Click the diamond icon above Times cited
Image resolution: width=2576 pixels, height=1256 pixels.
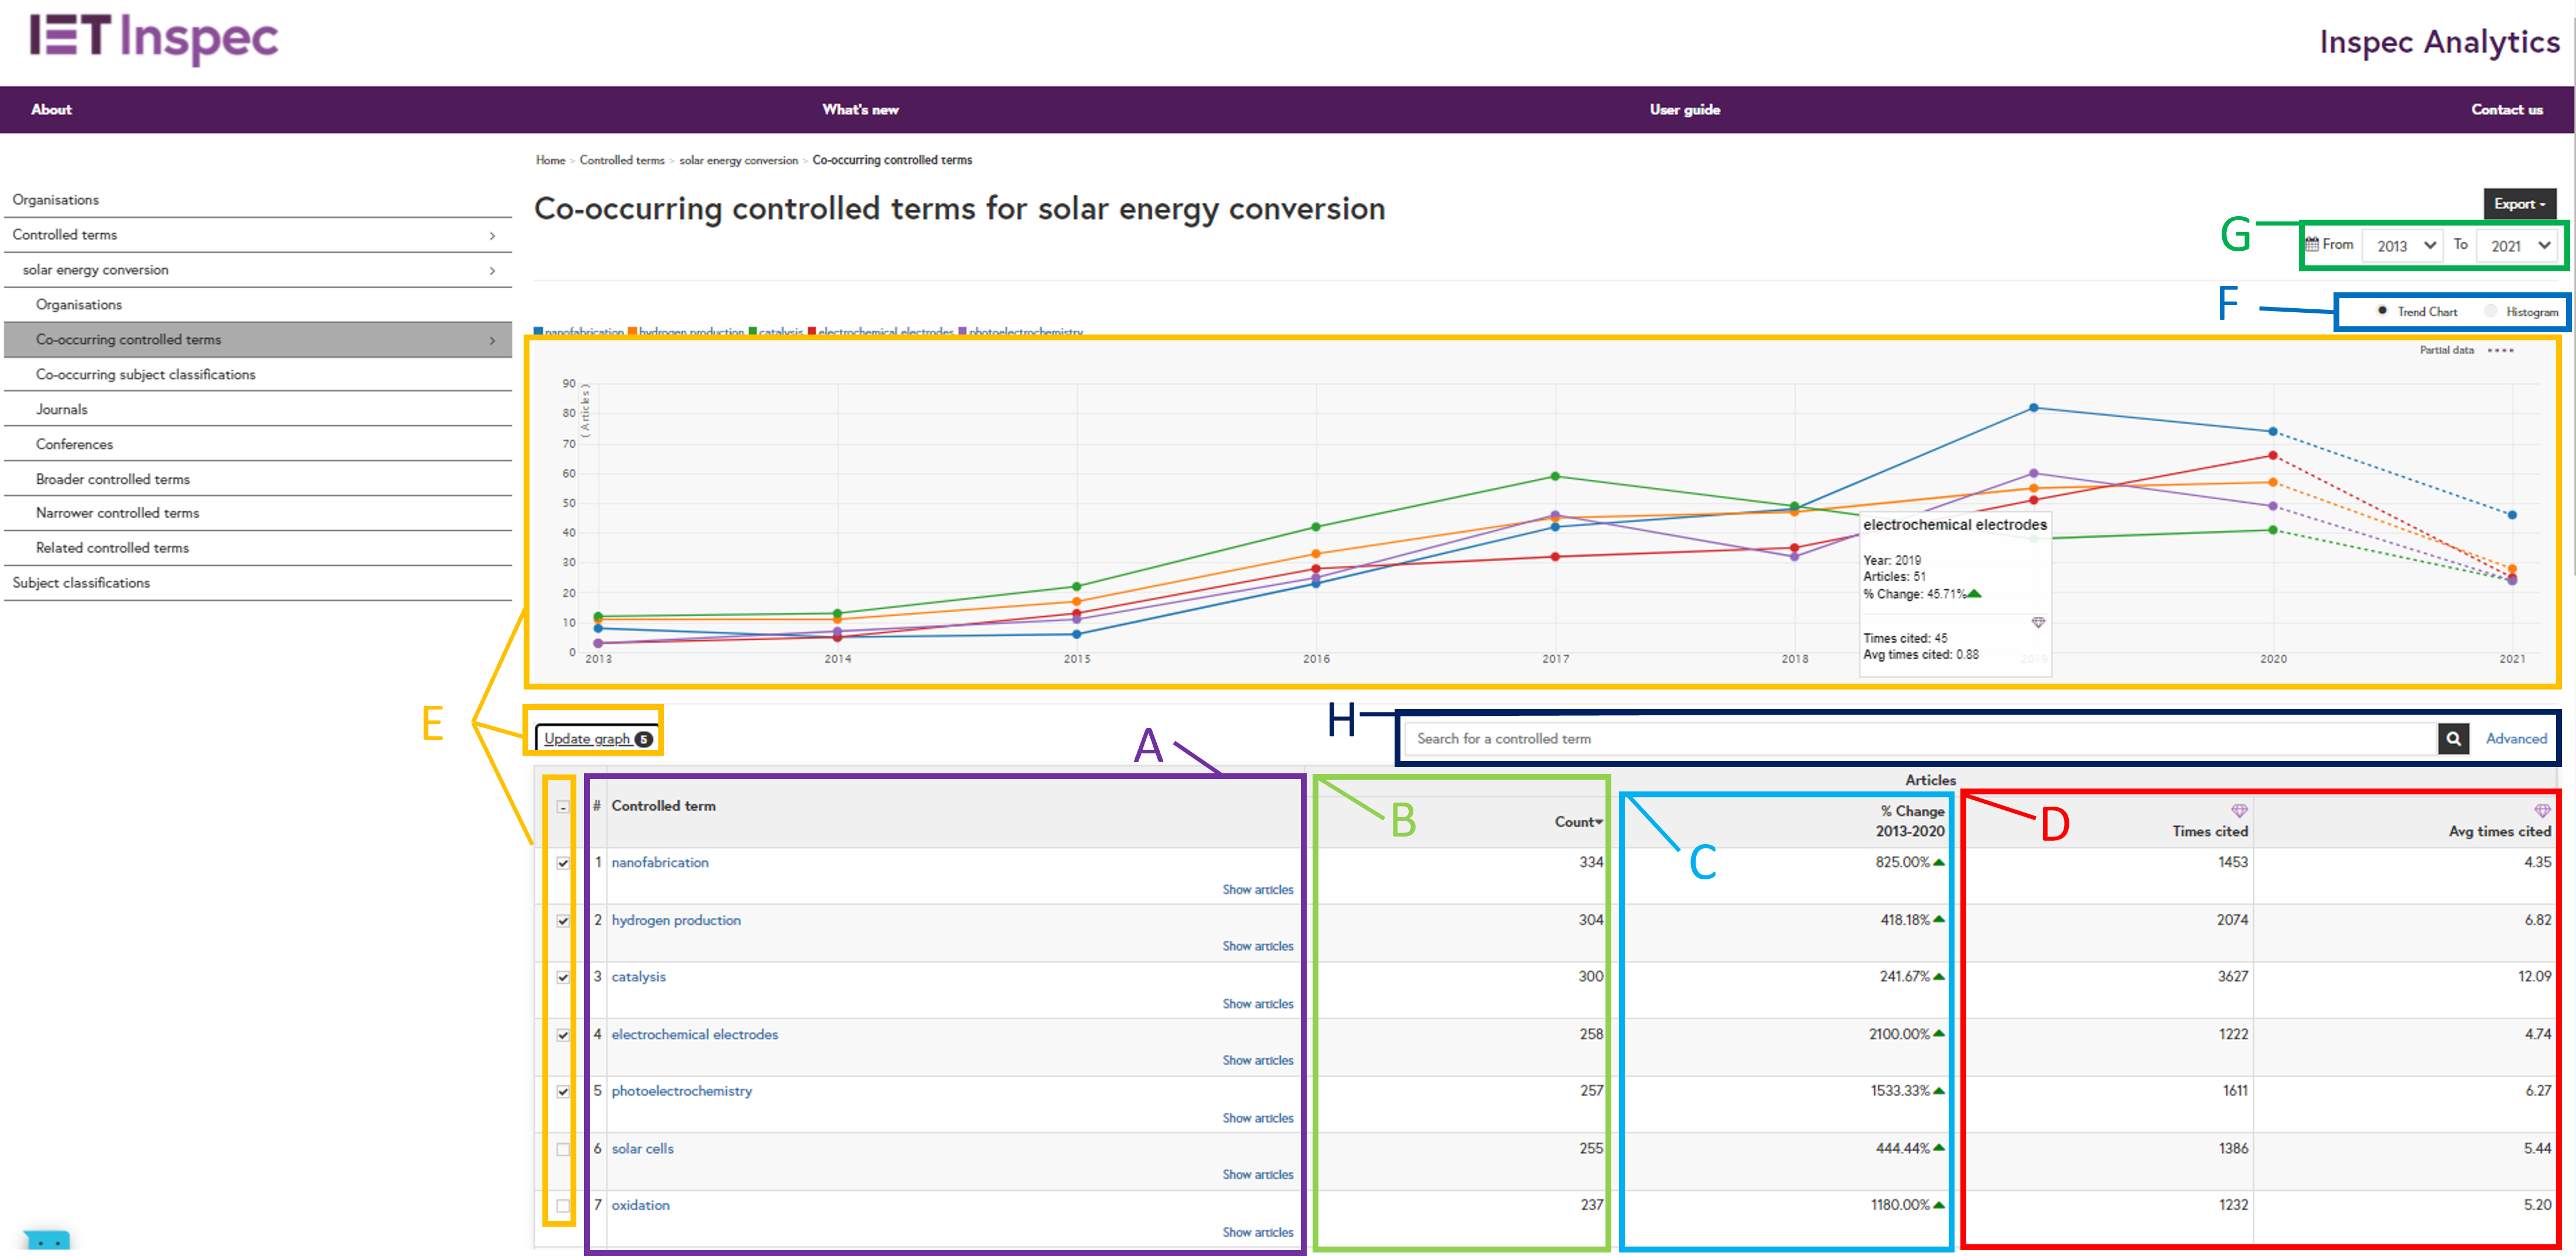pos(2239,810)
